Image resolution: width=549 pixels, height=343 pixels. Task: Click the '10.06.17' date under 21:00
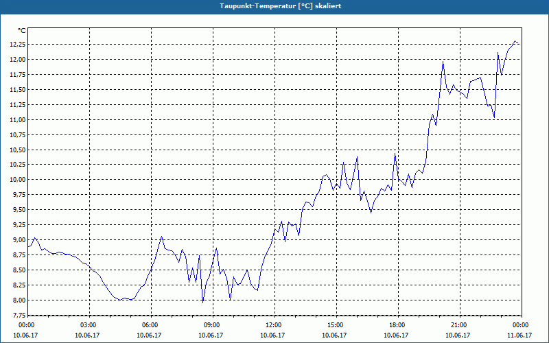(x=458, y=335)
